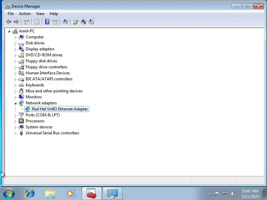Collapse the Network adapters node arrow
Screen dimensions: 267x200
(15, 103)
